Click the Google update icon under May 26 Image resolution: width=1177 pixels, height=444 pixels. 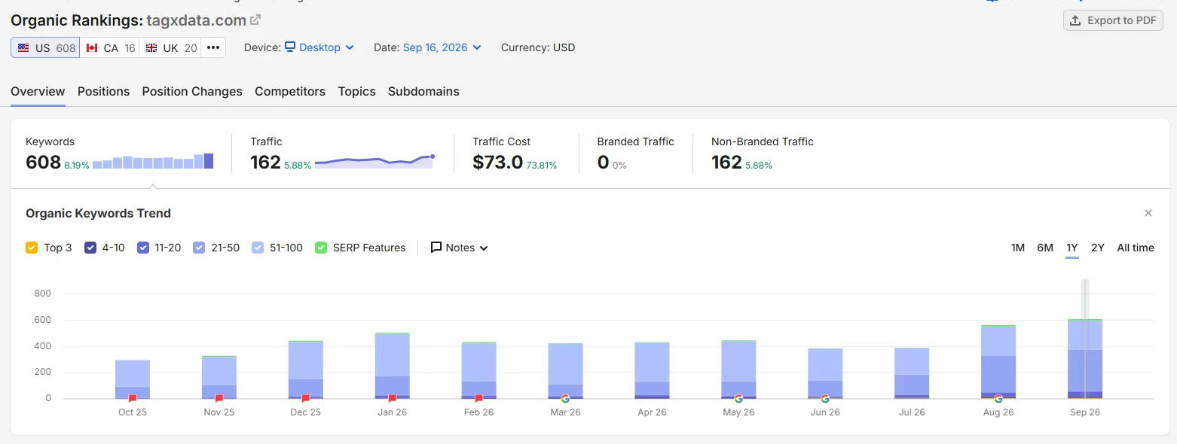pos(738,399)
